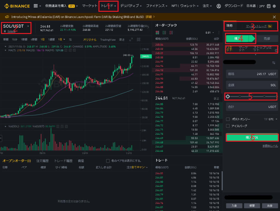
Task: Open the SOL/USDT pair dropdown
Action: click(28, 26)
